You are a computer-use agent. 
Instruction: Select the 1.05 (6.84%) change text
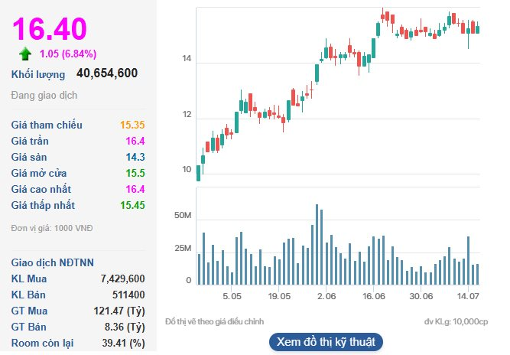(x=68, y=54)
